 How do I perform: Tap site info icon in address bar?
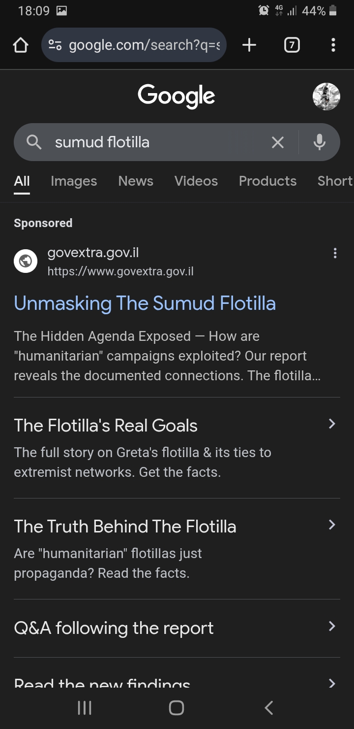[x=55, y=45]
